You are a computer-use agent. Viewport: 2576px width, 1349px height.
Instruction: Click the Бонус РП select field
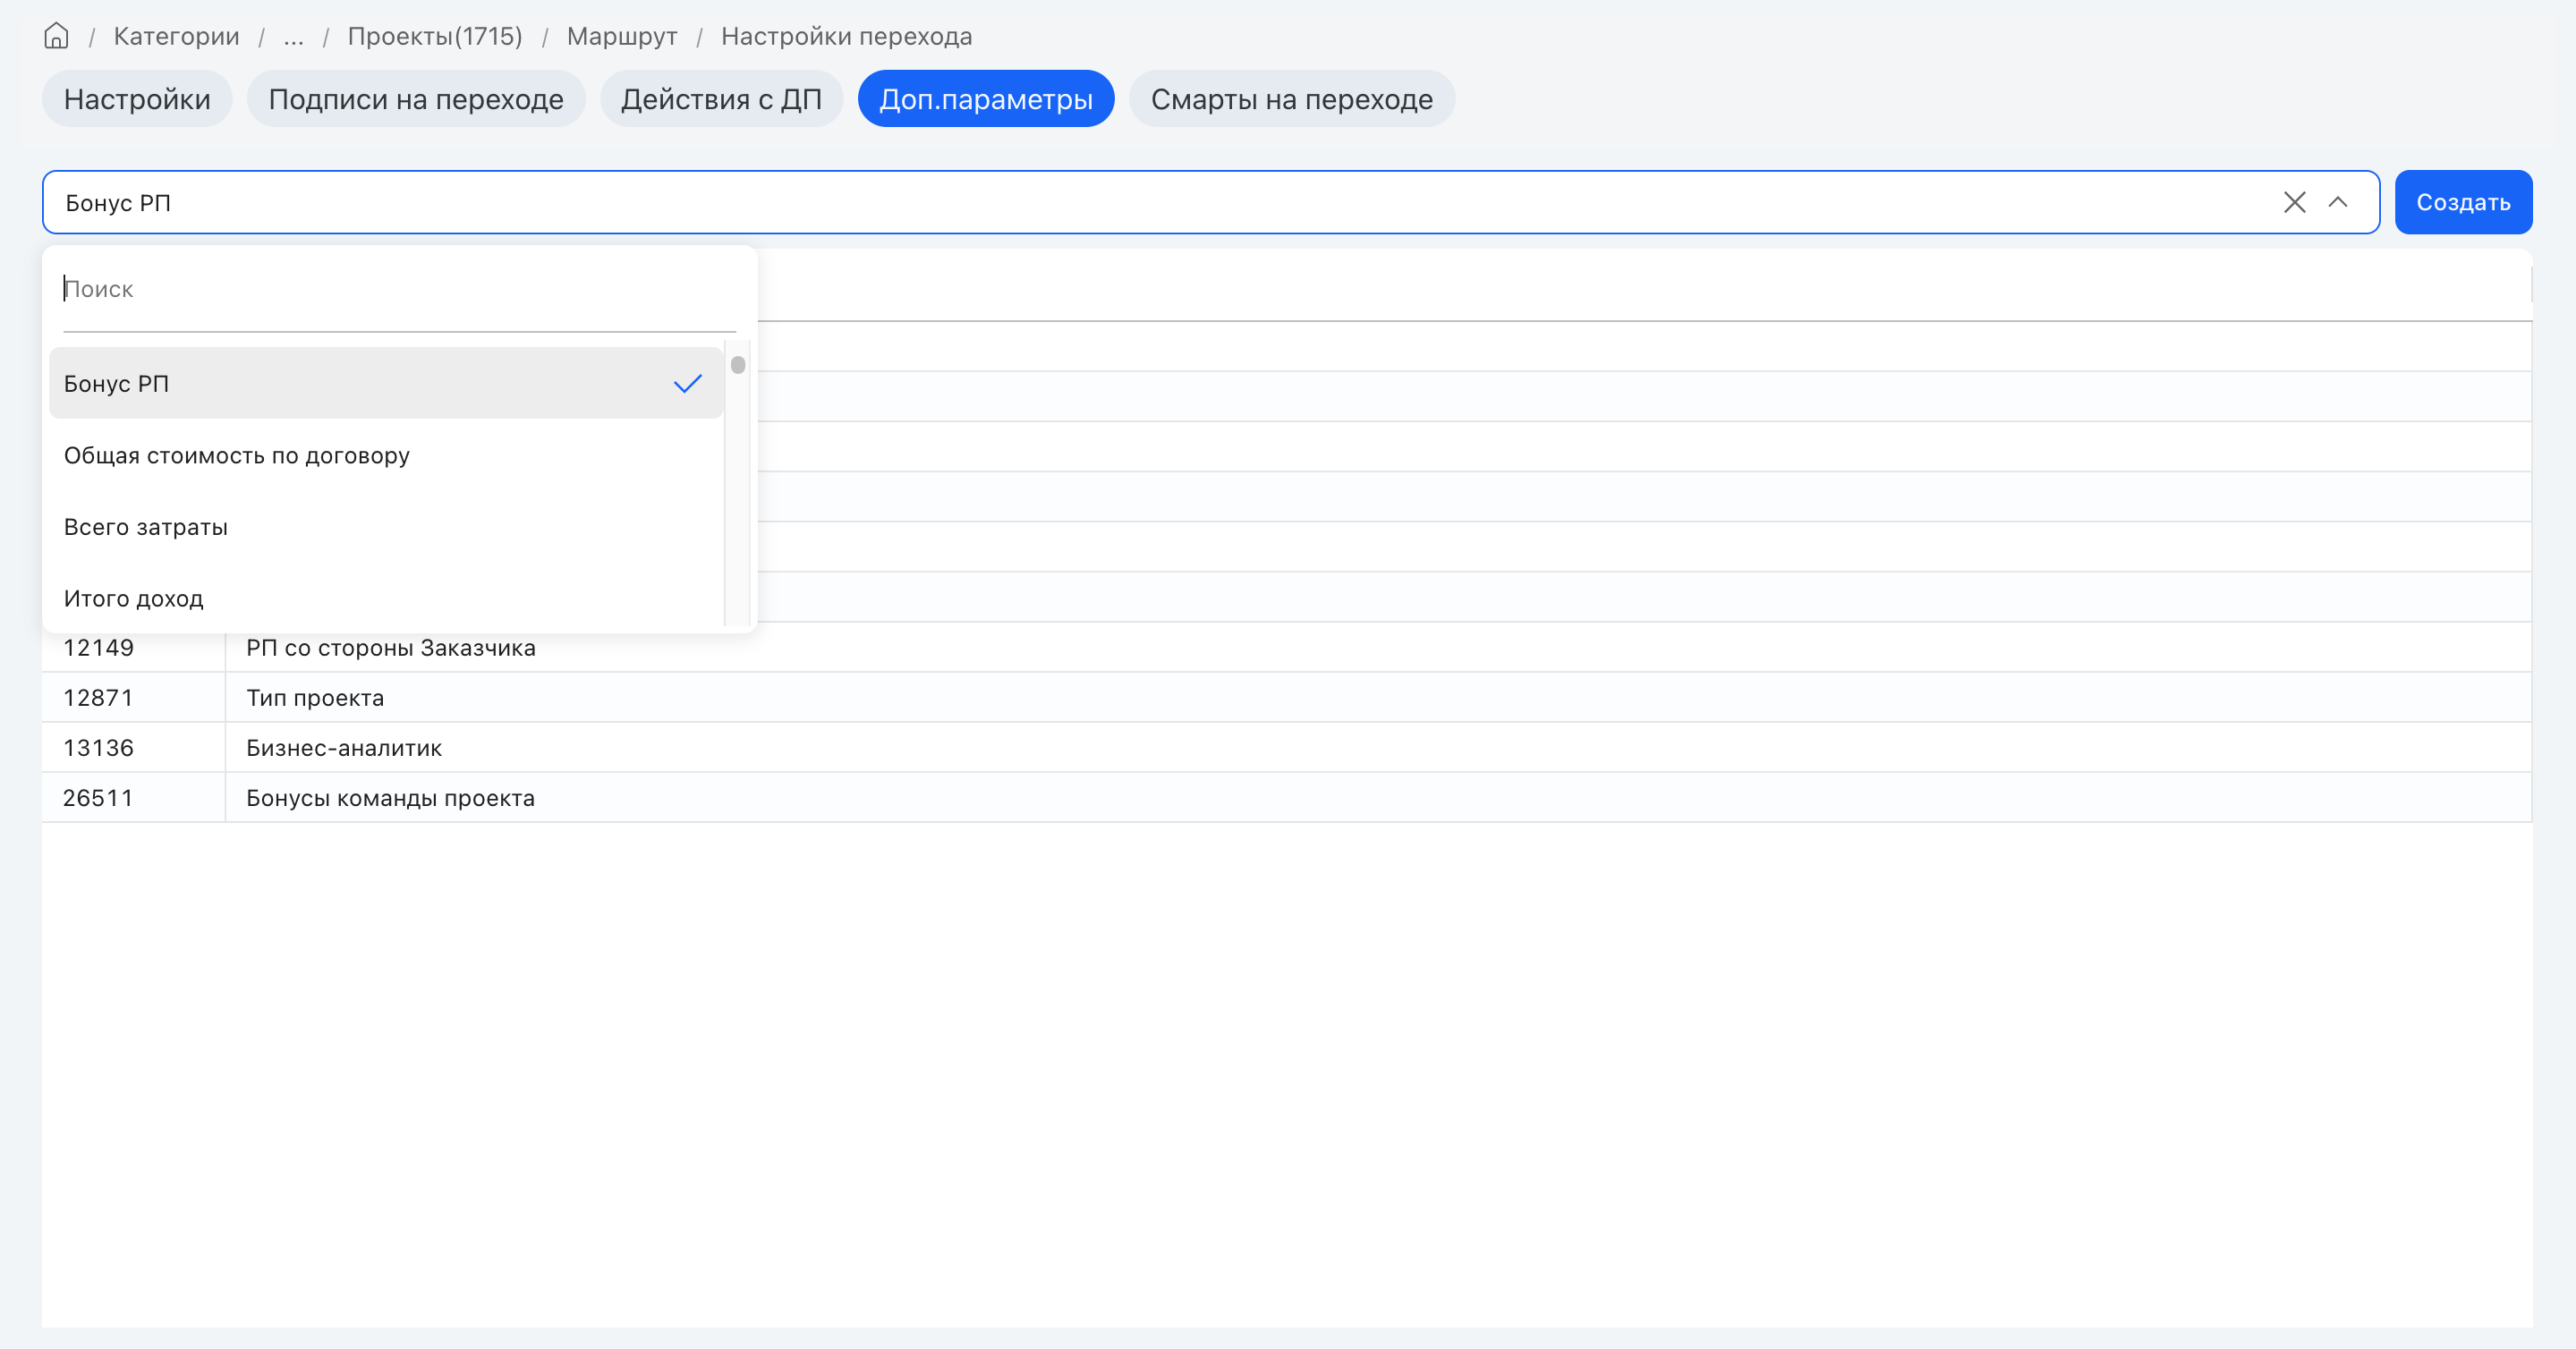tap(1210, 202)
